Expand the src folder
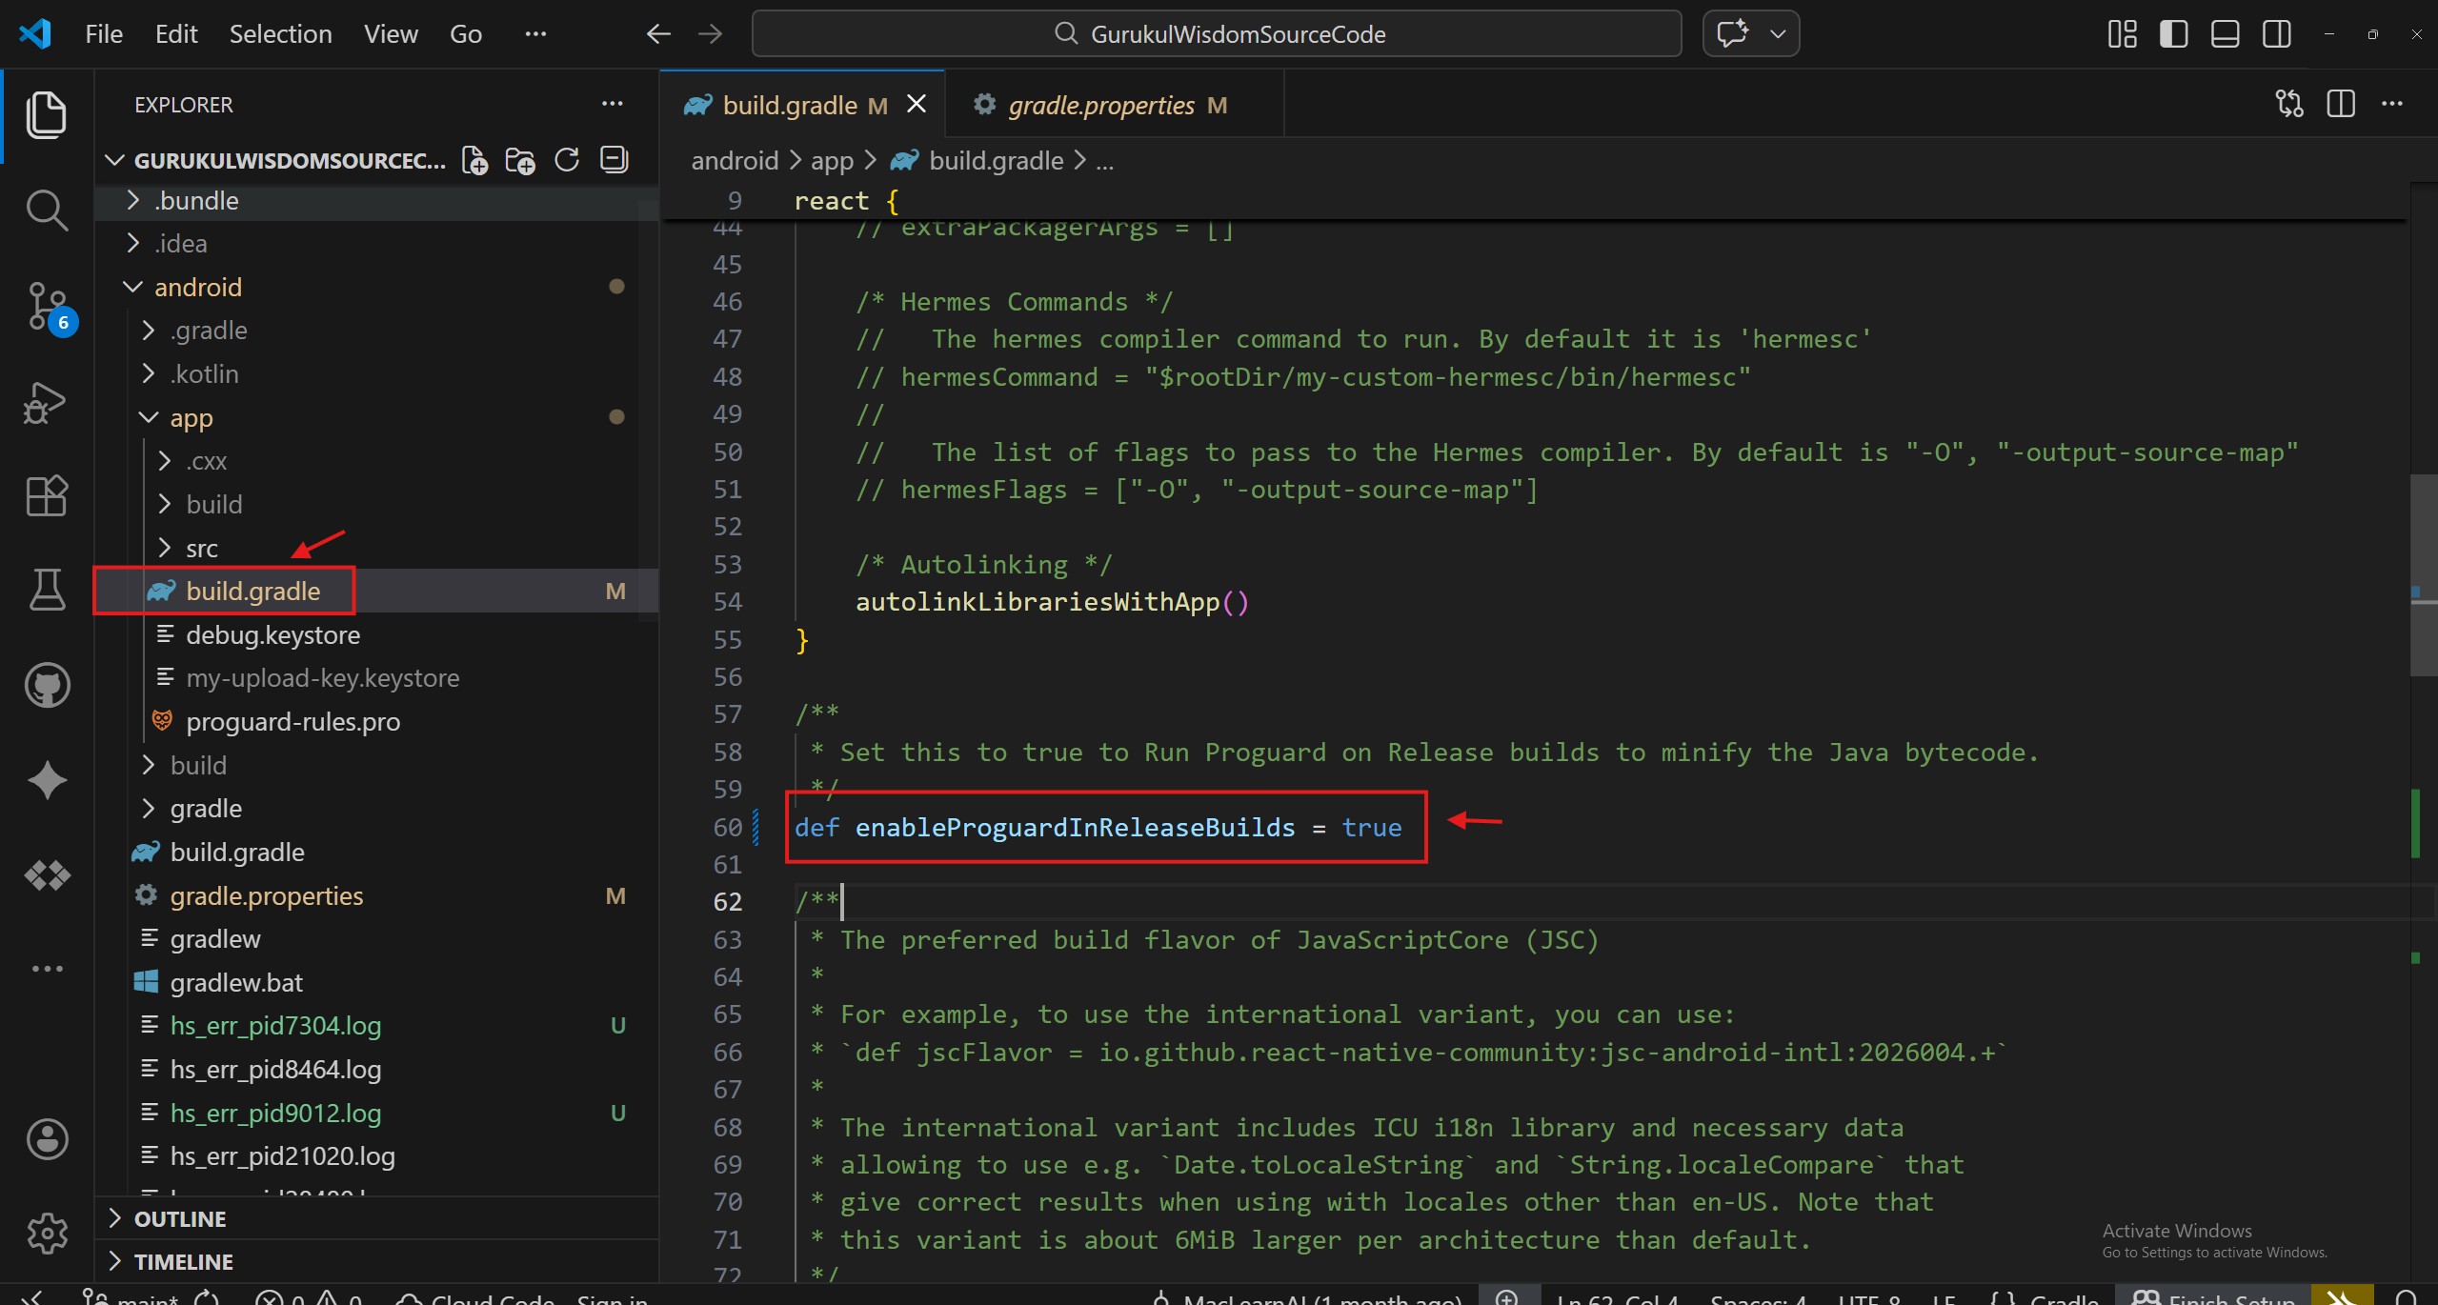This screenshot has width=2438, height=1305. (201, 548)
